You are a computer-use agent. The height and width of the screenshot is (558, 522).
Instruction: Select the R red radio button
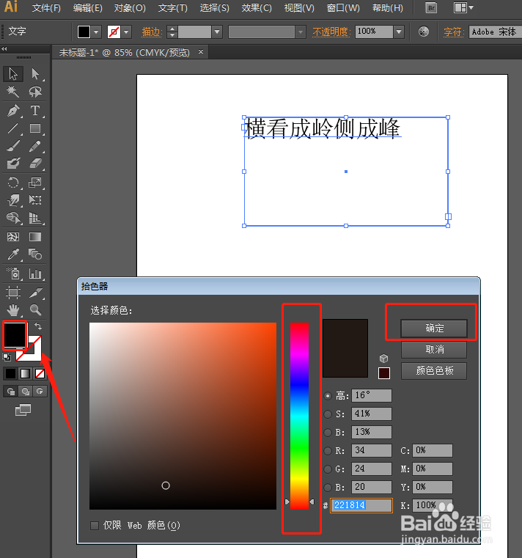coord(328,451)
